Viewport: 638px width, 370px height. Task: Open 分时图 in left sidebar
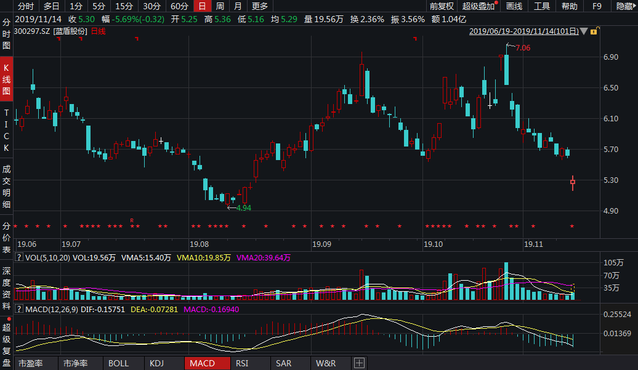coord(6,34)
